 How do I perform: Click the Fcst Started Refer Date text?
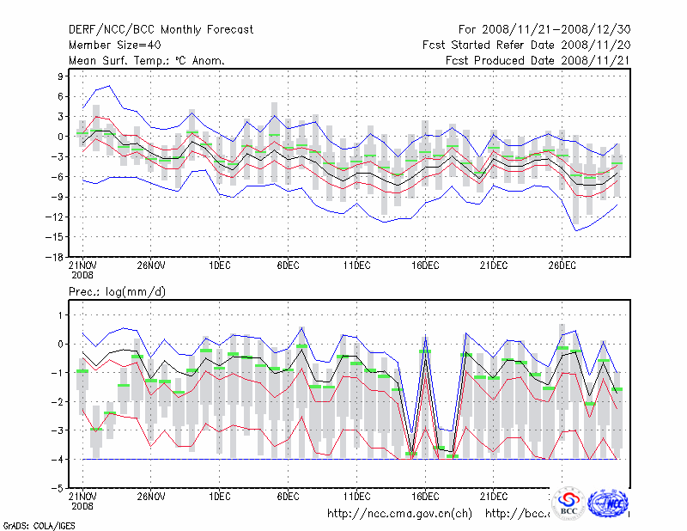click(526, 45)
